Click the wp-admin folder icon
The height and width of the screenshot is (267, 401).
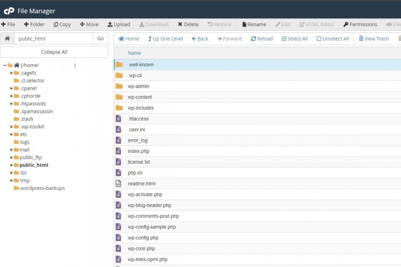coord(119,86)
